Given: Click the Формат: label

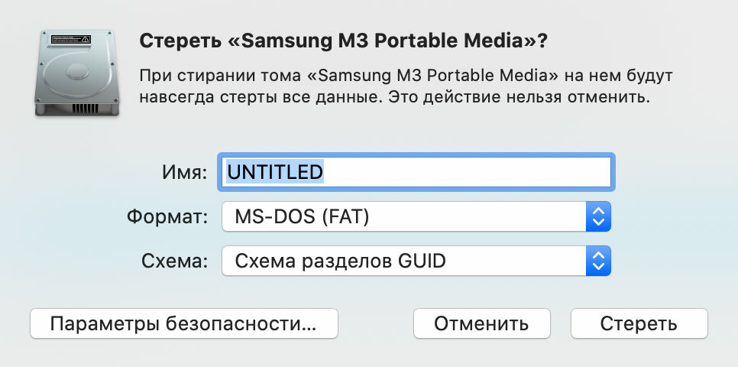Looking at the screenshot, I should point(167,216).
